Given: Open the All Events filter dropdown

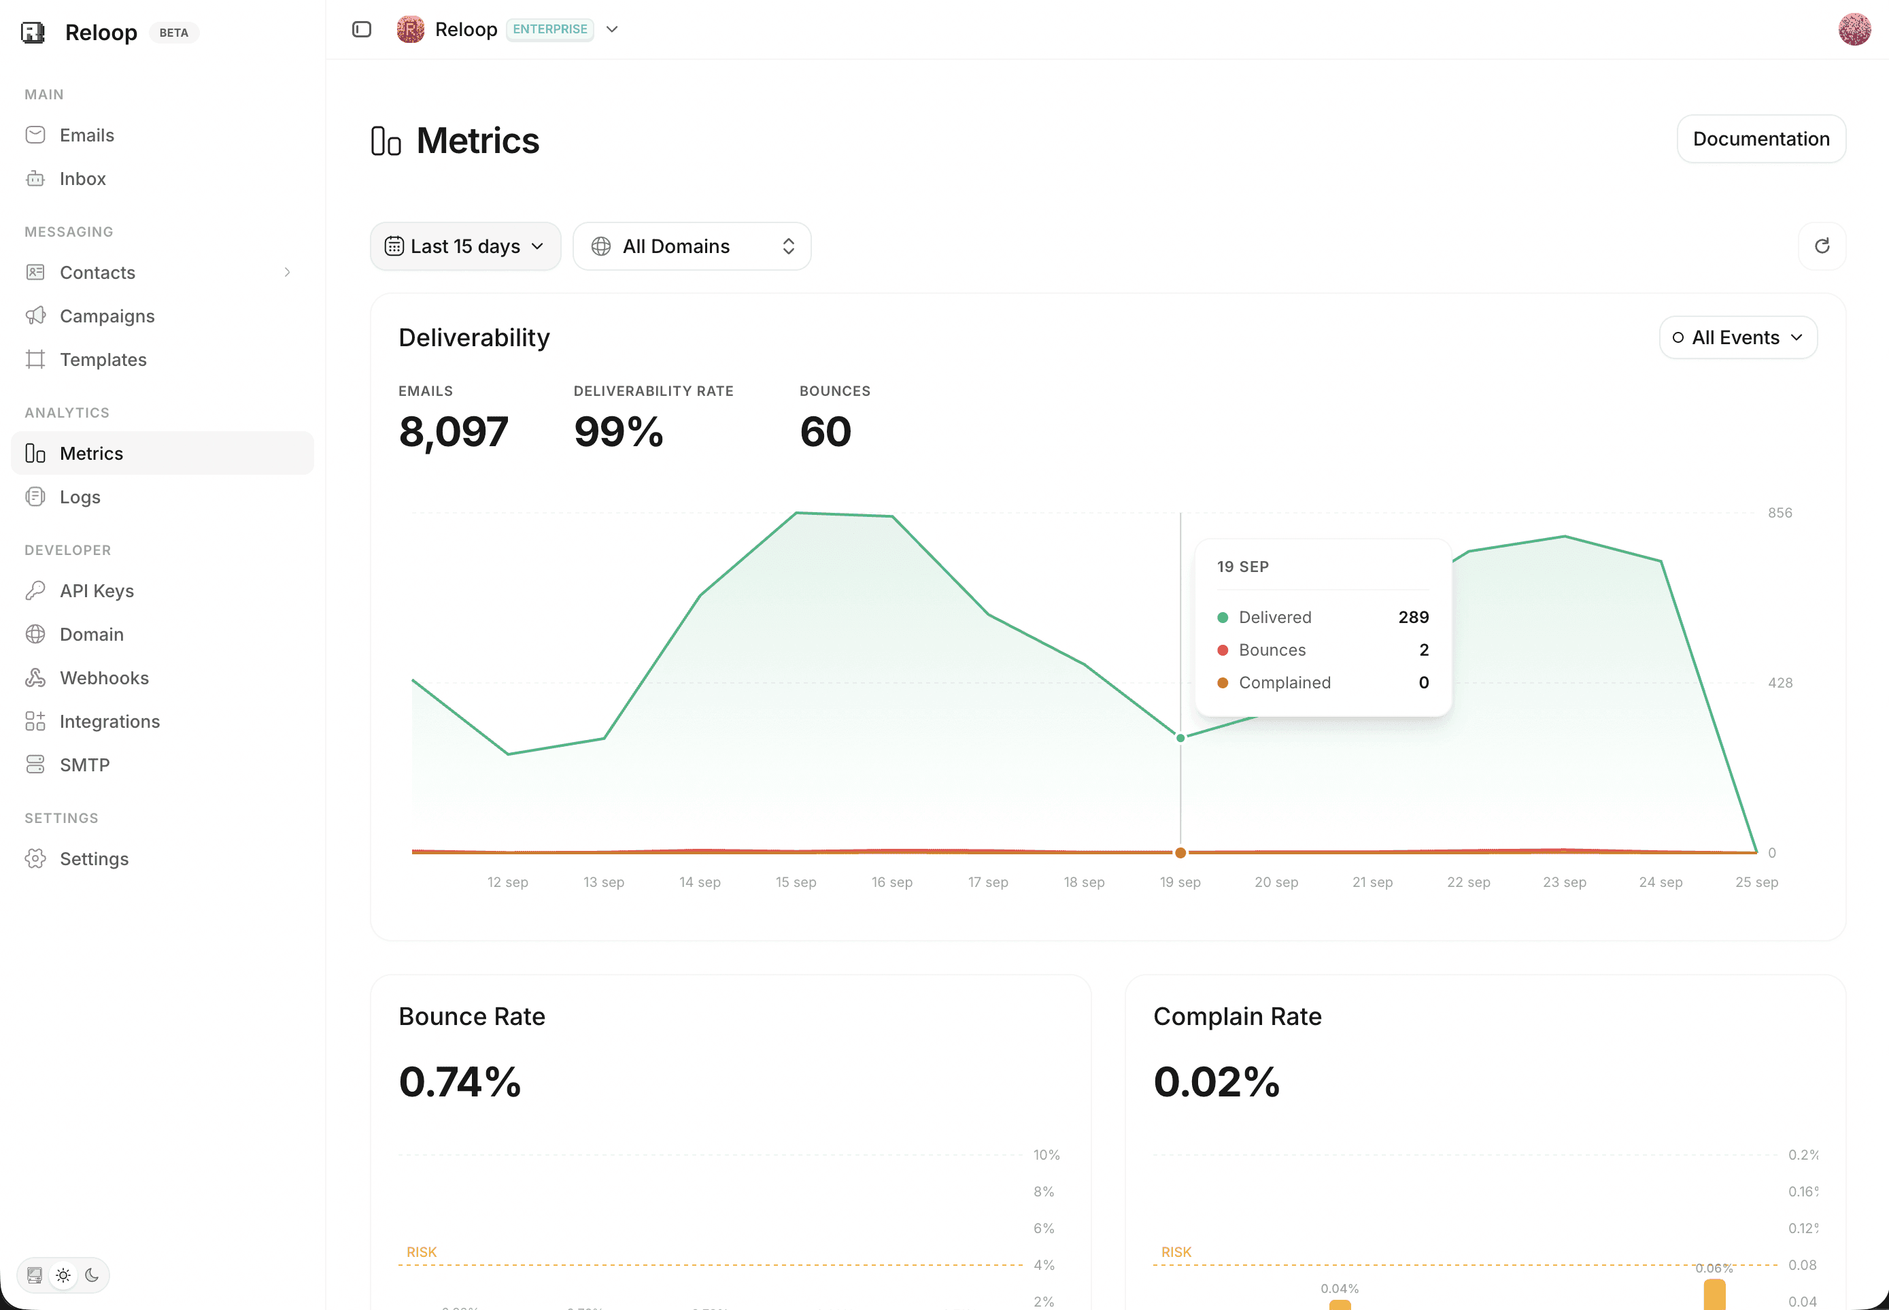Looking at the screenshot, I should 1738,337.
